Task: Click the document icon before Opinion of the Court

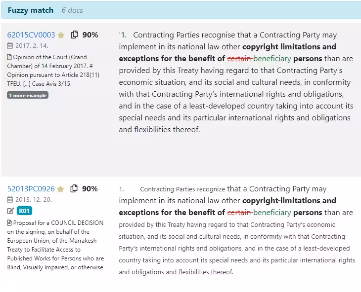Action: click(9, 57)
